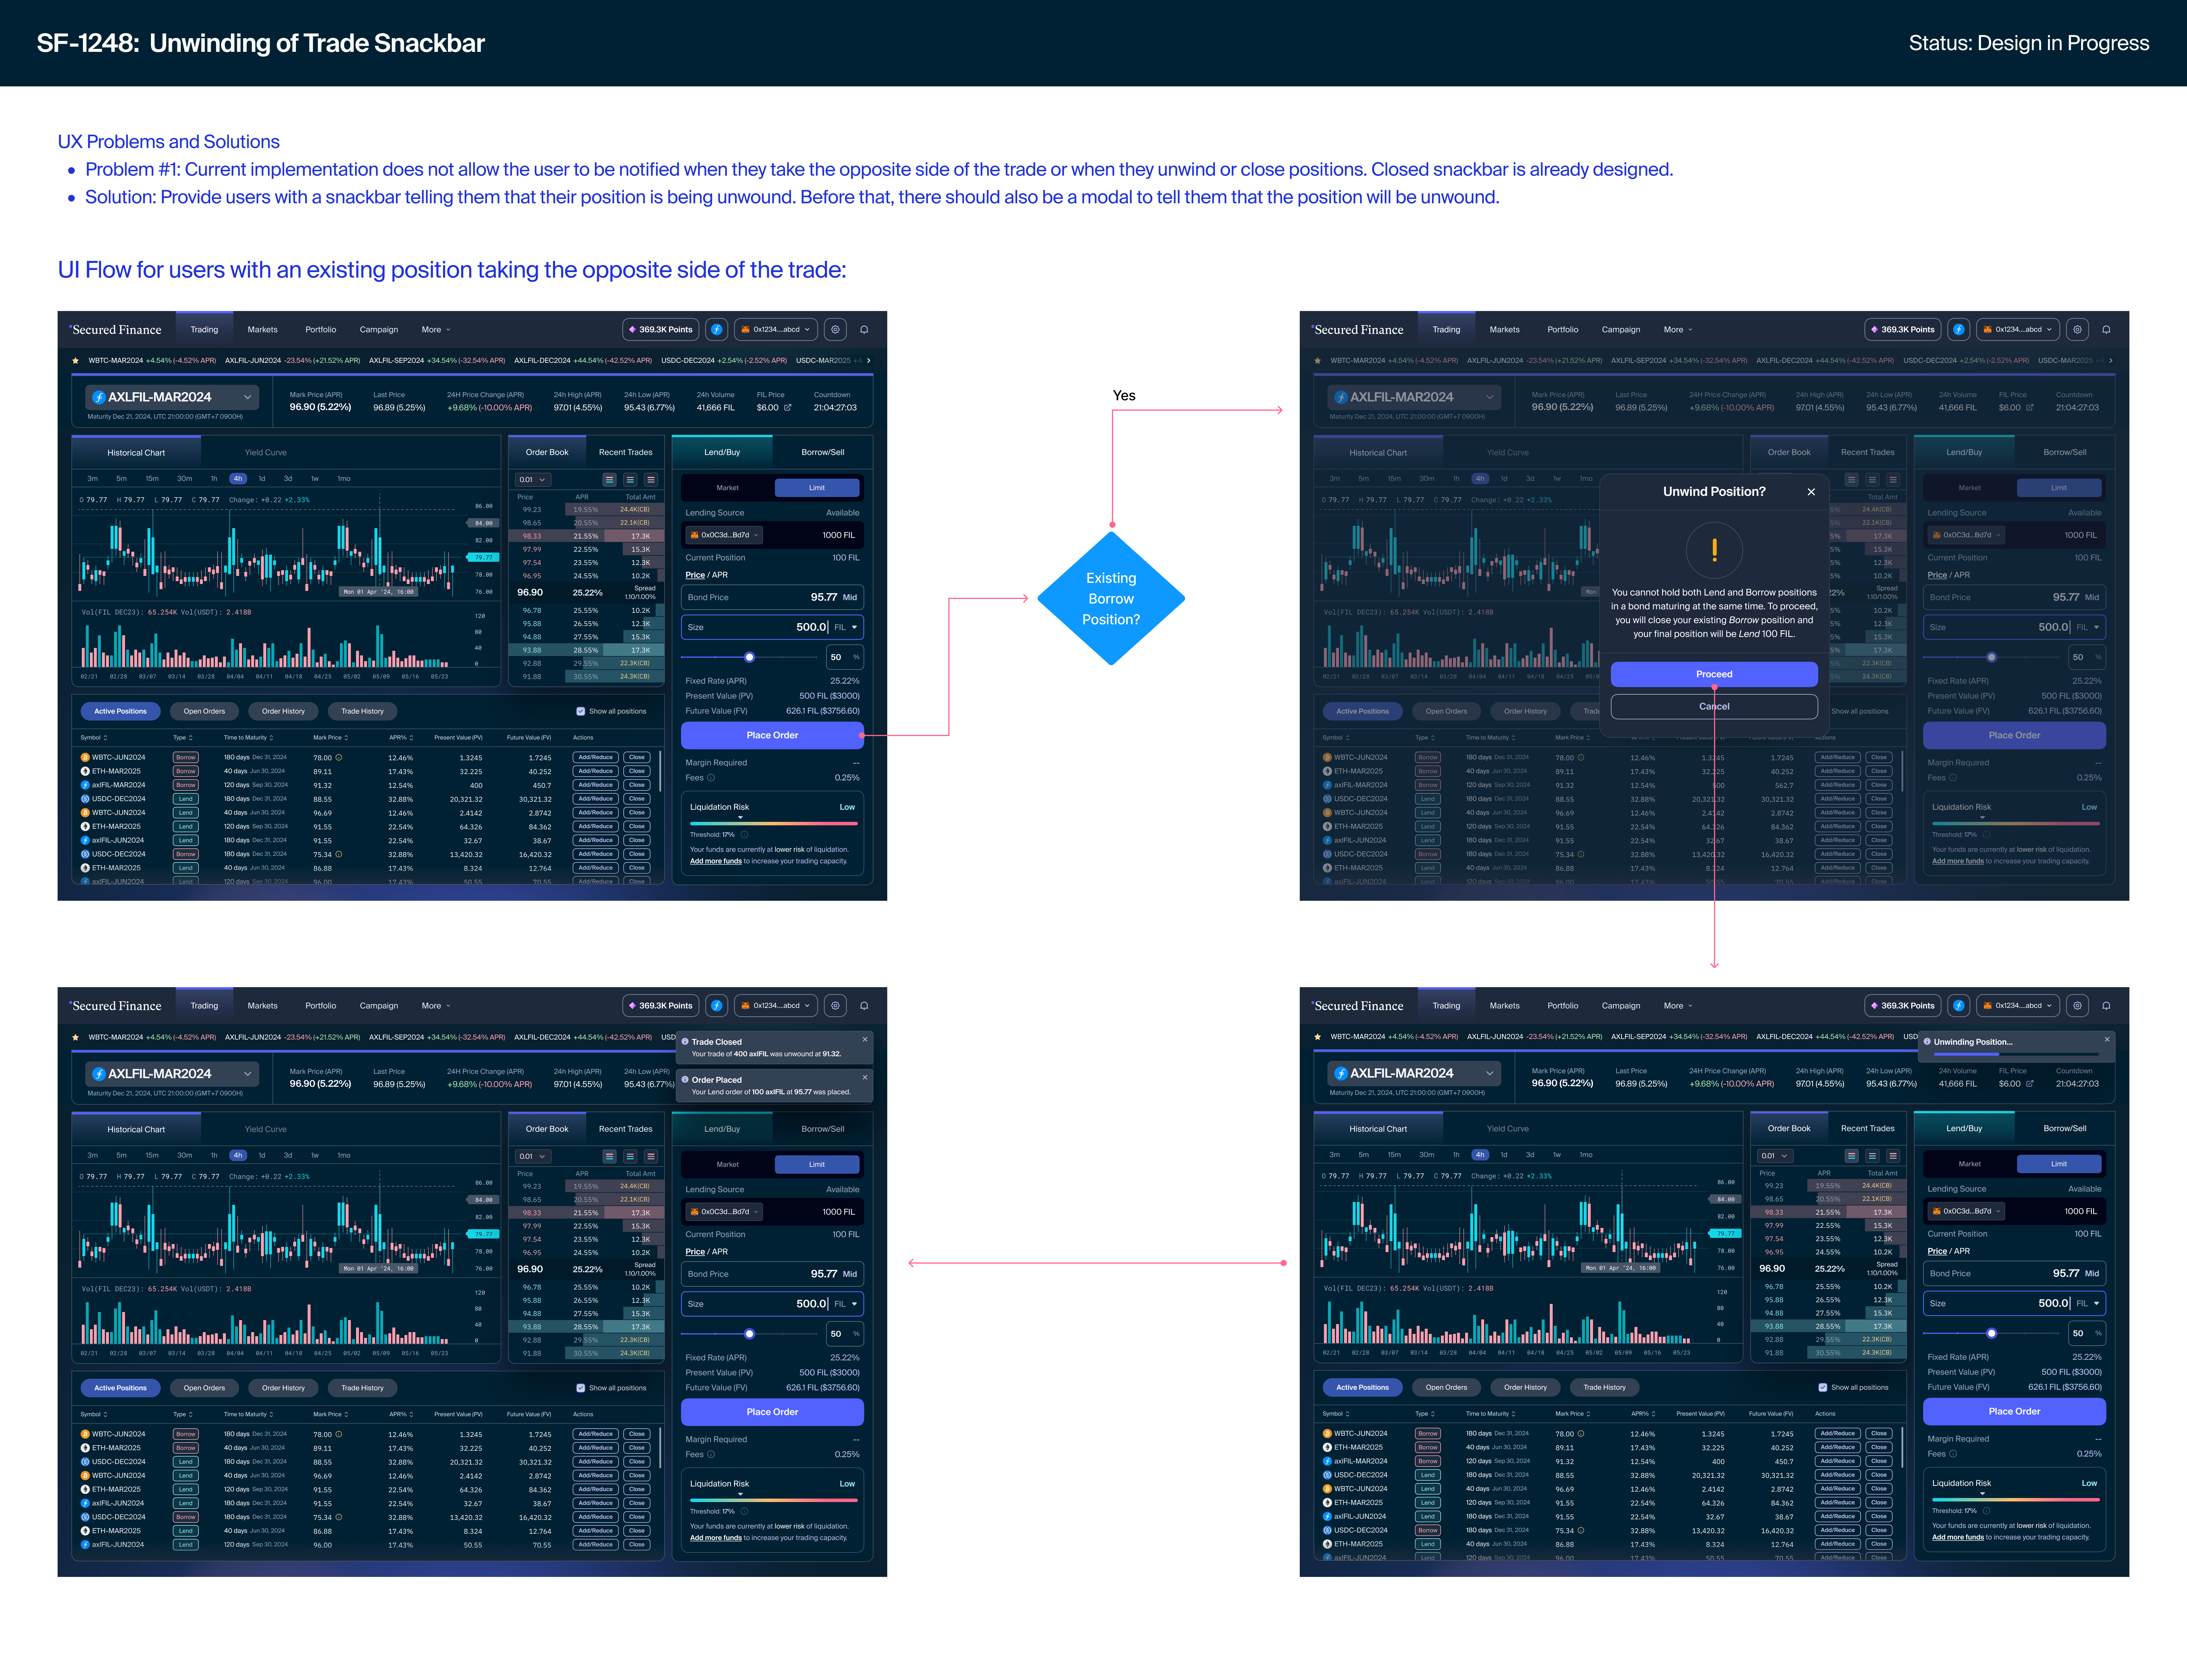
Task: Select 1d chart timeframe, first flow screen
Action: (262, 479)
